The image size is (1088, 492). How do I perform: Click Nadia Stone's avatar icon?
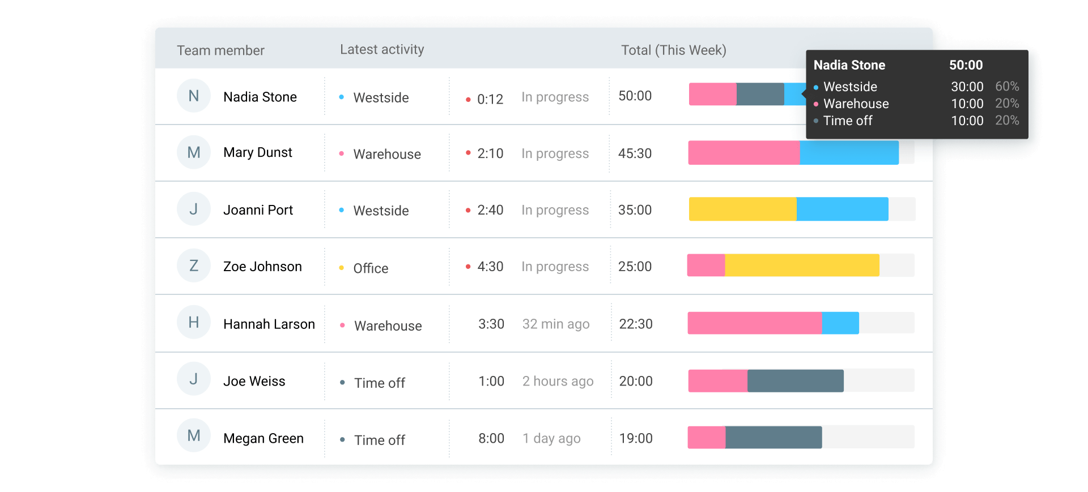click(x=194, y=96)
